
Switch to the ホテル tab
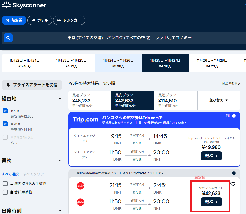click(40, 20)
